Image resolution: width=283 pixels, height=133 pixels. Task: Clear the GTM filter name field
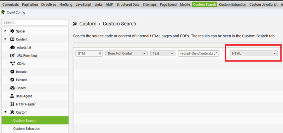100,53
